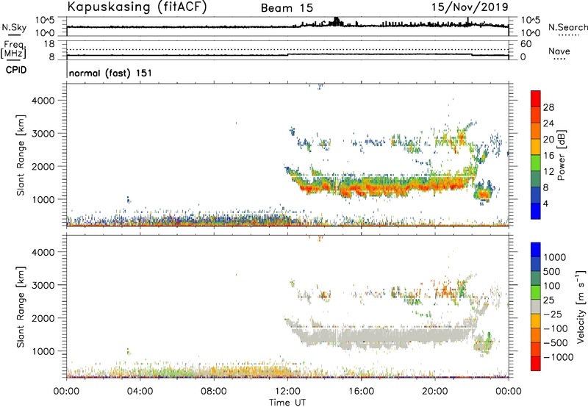Pick the bright blue bottom Power colorbar segment
The height and width of the screenshot is (407, 588).
(536, 211)
